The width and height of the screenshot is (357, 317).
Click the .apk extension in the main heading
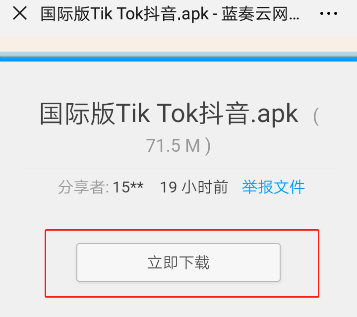pyautogui.click(x=274, y=114)
